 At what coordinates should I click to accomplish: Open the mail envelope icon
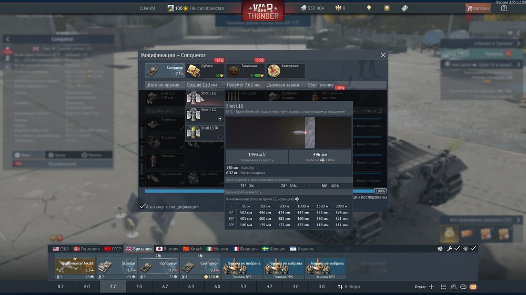473,287
